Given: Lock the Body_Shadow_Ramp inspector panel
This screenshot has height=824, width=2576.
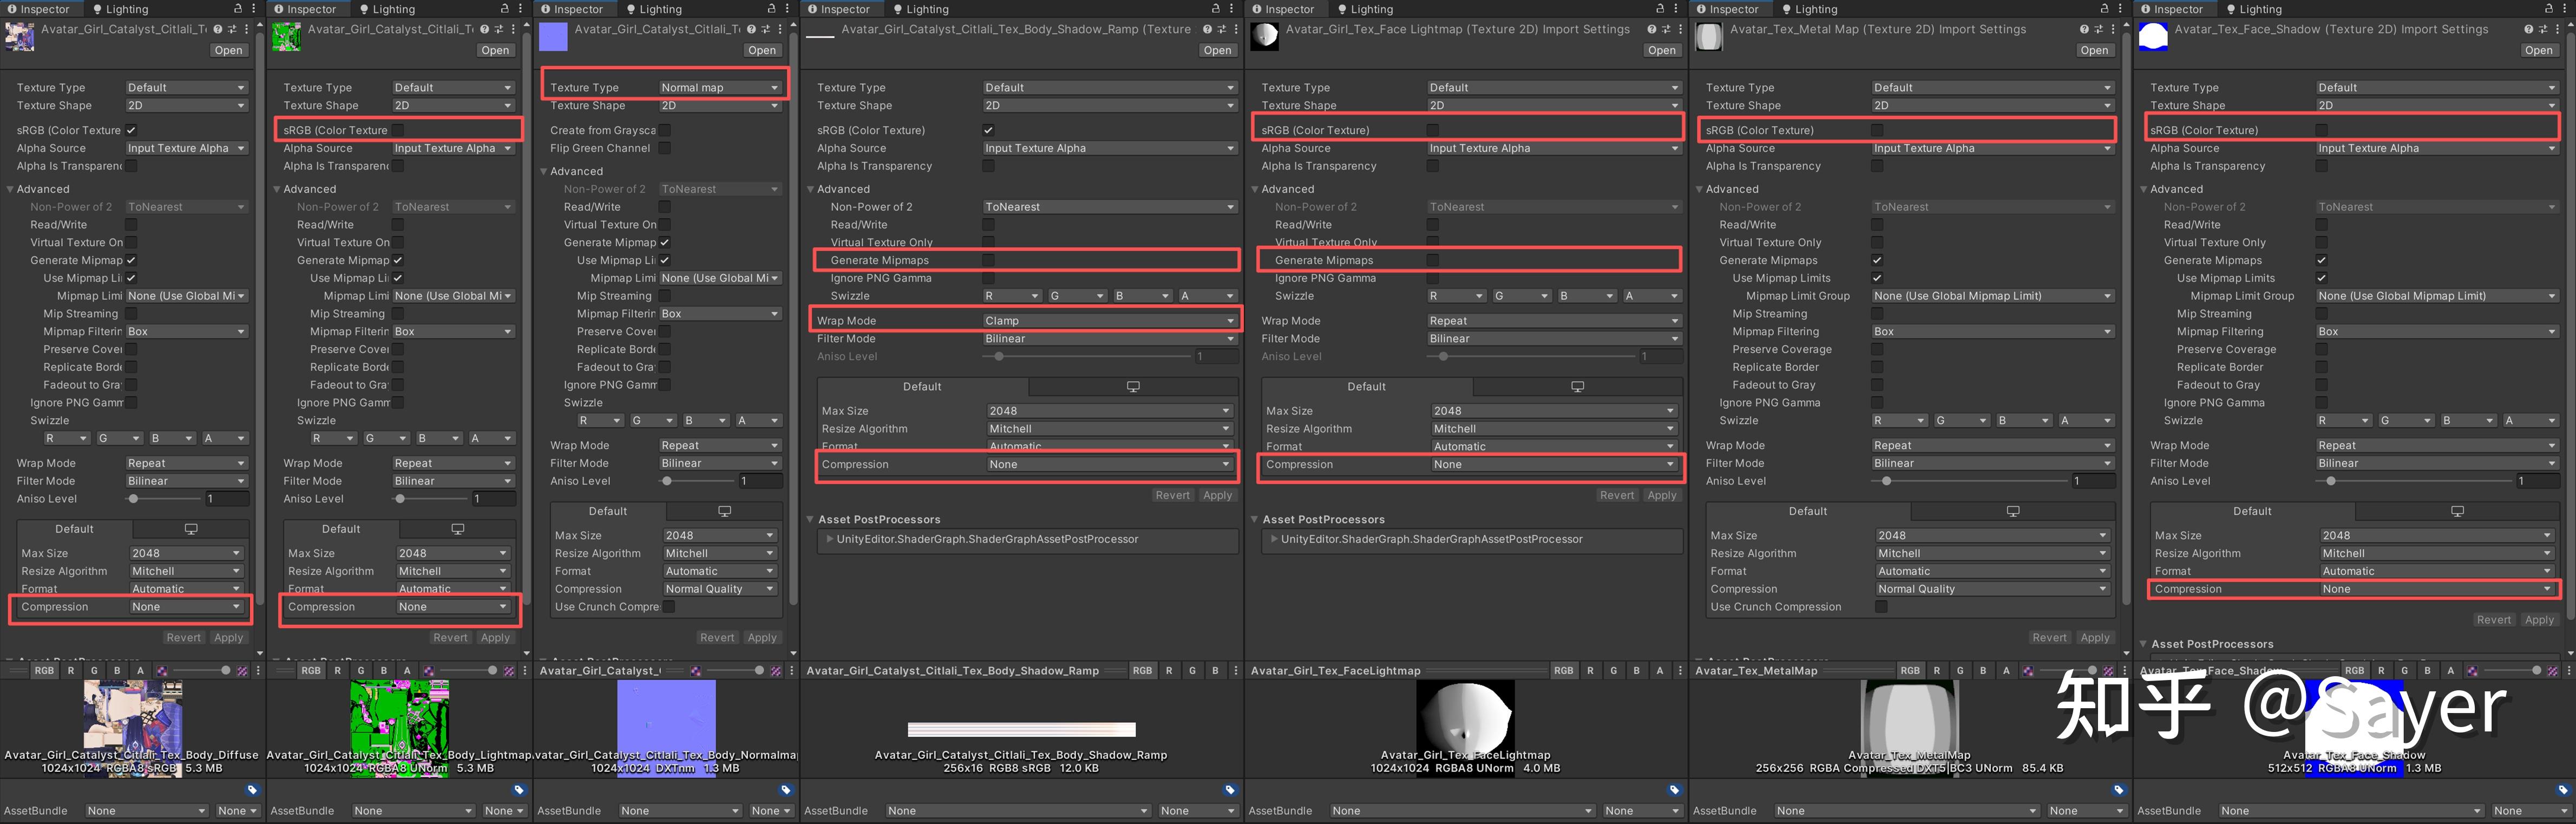Looking at the screenshot, I should (1215, 9).
